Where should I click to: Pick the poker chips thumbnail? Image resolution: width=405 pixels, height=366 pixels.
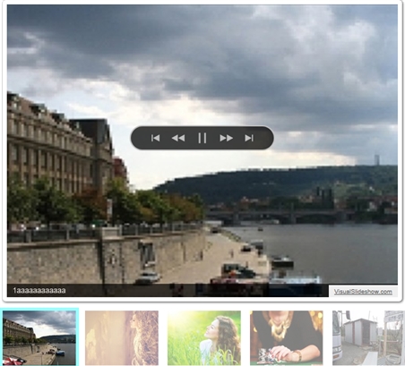(x=287, y=337)
